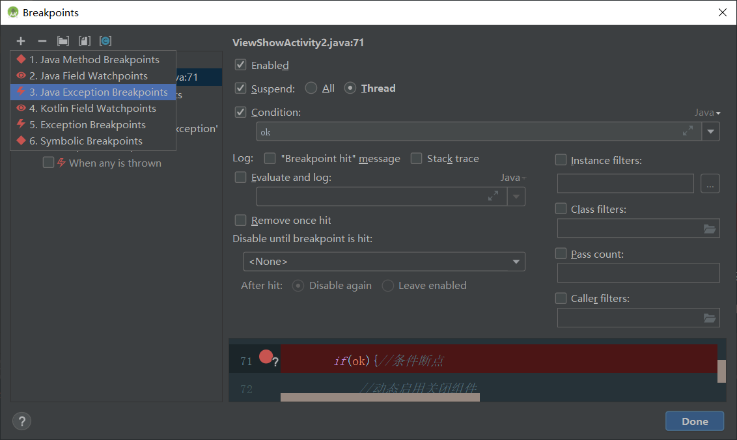This screenshot has width=737, height=440.
Task: Enable Evaluate and log checkbox
Action: click(x=241, y=177)
